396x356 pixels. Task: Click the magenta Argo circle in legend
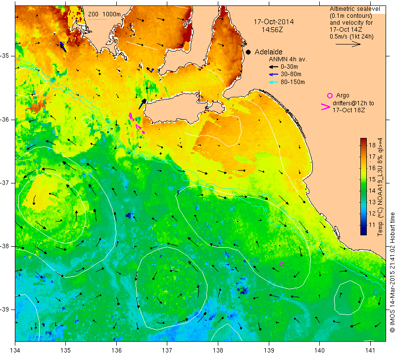click(330, 95)
